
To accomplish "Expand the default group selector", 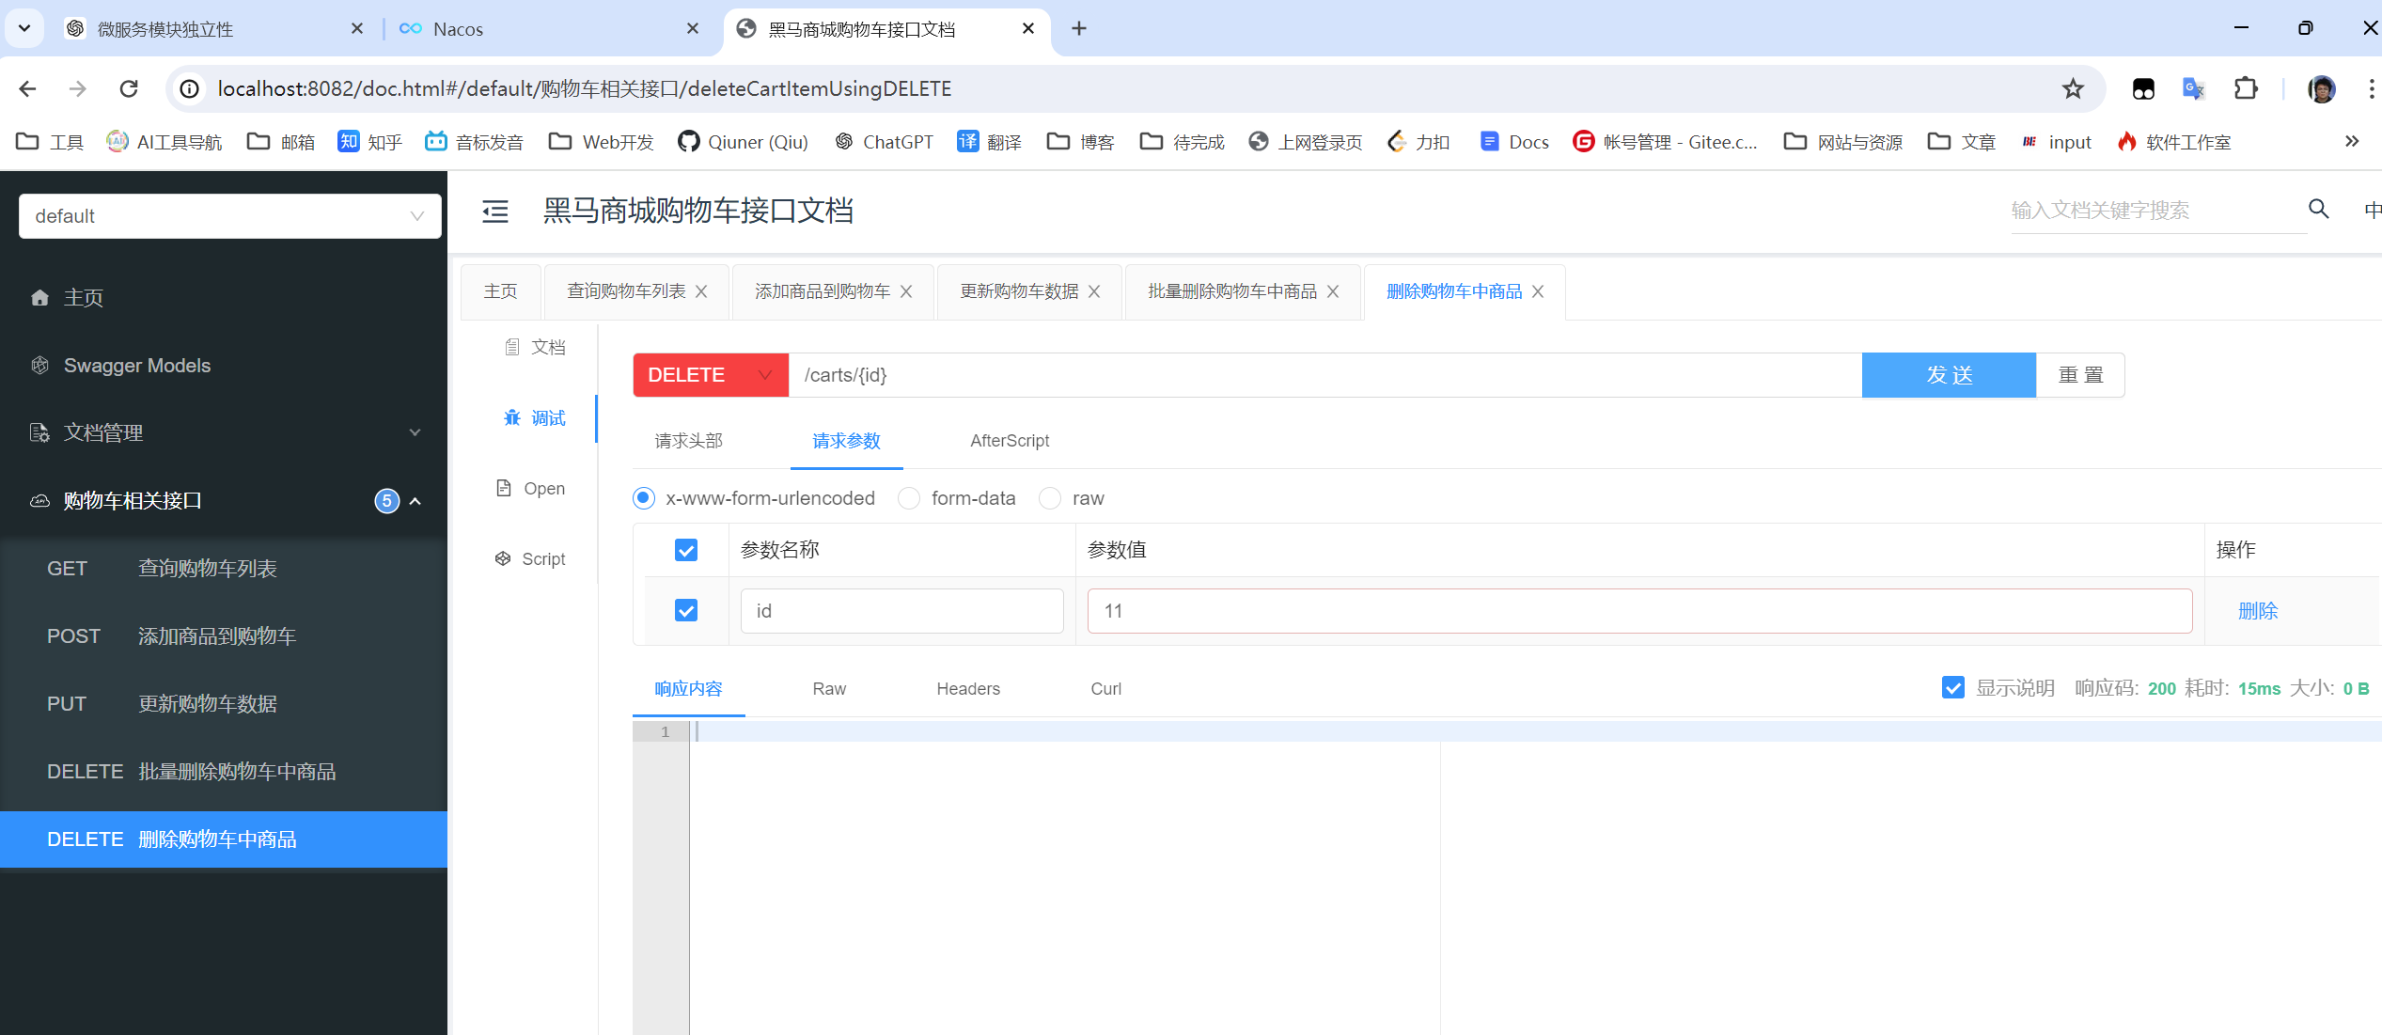I will pyautogui.click(x=229, y=216).
